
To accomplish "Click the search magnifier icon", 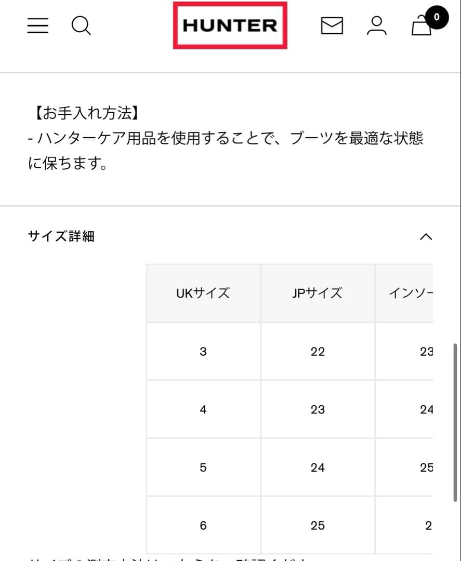I will 81,25.
